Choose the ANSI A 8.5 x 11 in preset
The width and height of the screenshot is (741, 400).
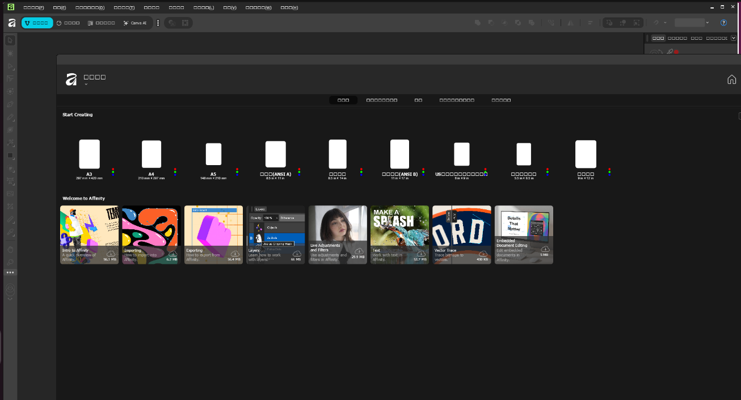[x=276, y=154]
